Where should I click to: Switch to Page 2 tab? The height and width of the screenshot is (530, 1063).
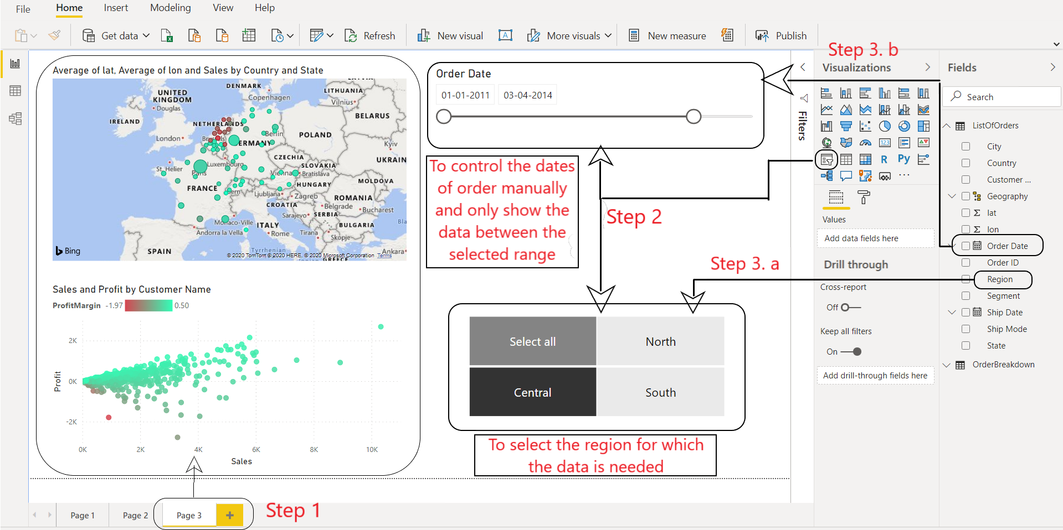pyautogui.click(x=135, y=516)
